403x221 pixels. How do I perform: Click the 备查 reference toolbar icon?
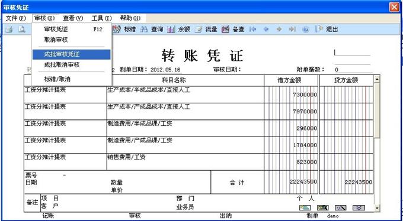click(225, 30)
